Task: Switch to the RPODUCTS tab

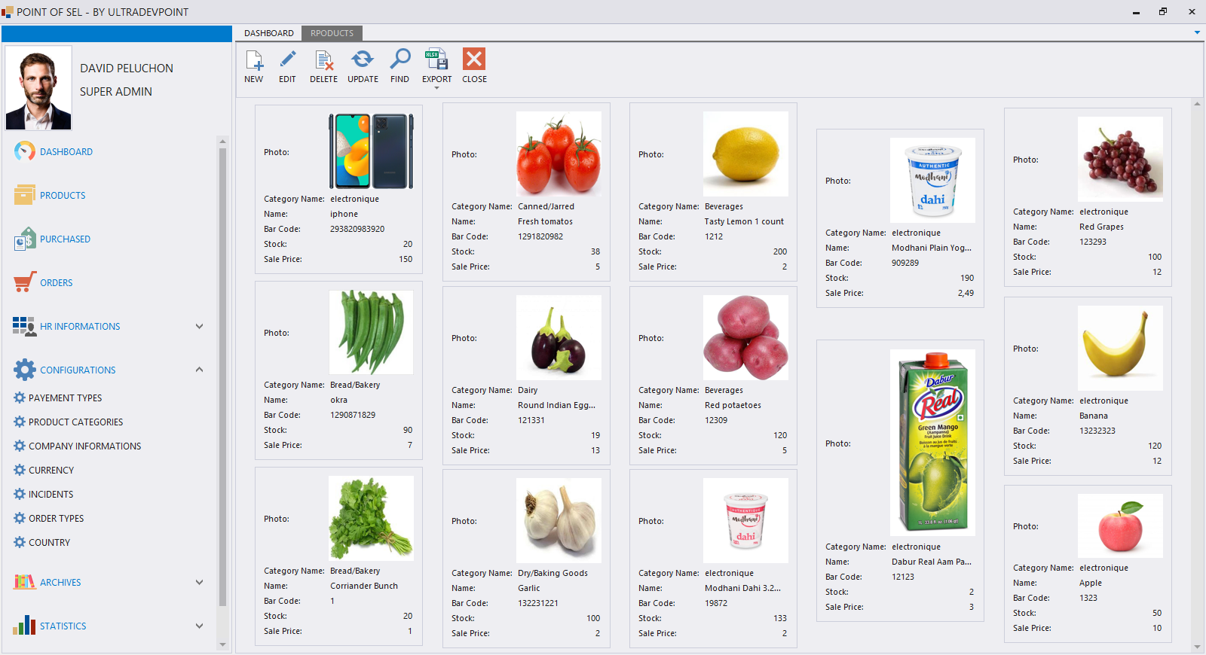Action: (332, 33)
